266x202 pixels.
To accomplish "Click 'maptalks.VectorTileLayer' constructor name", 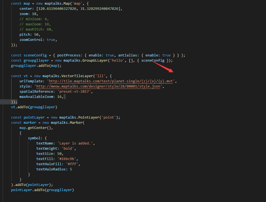I will pos(67,76).
